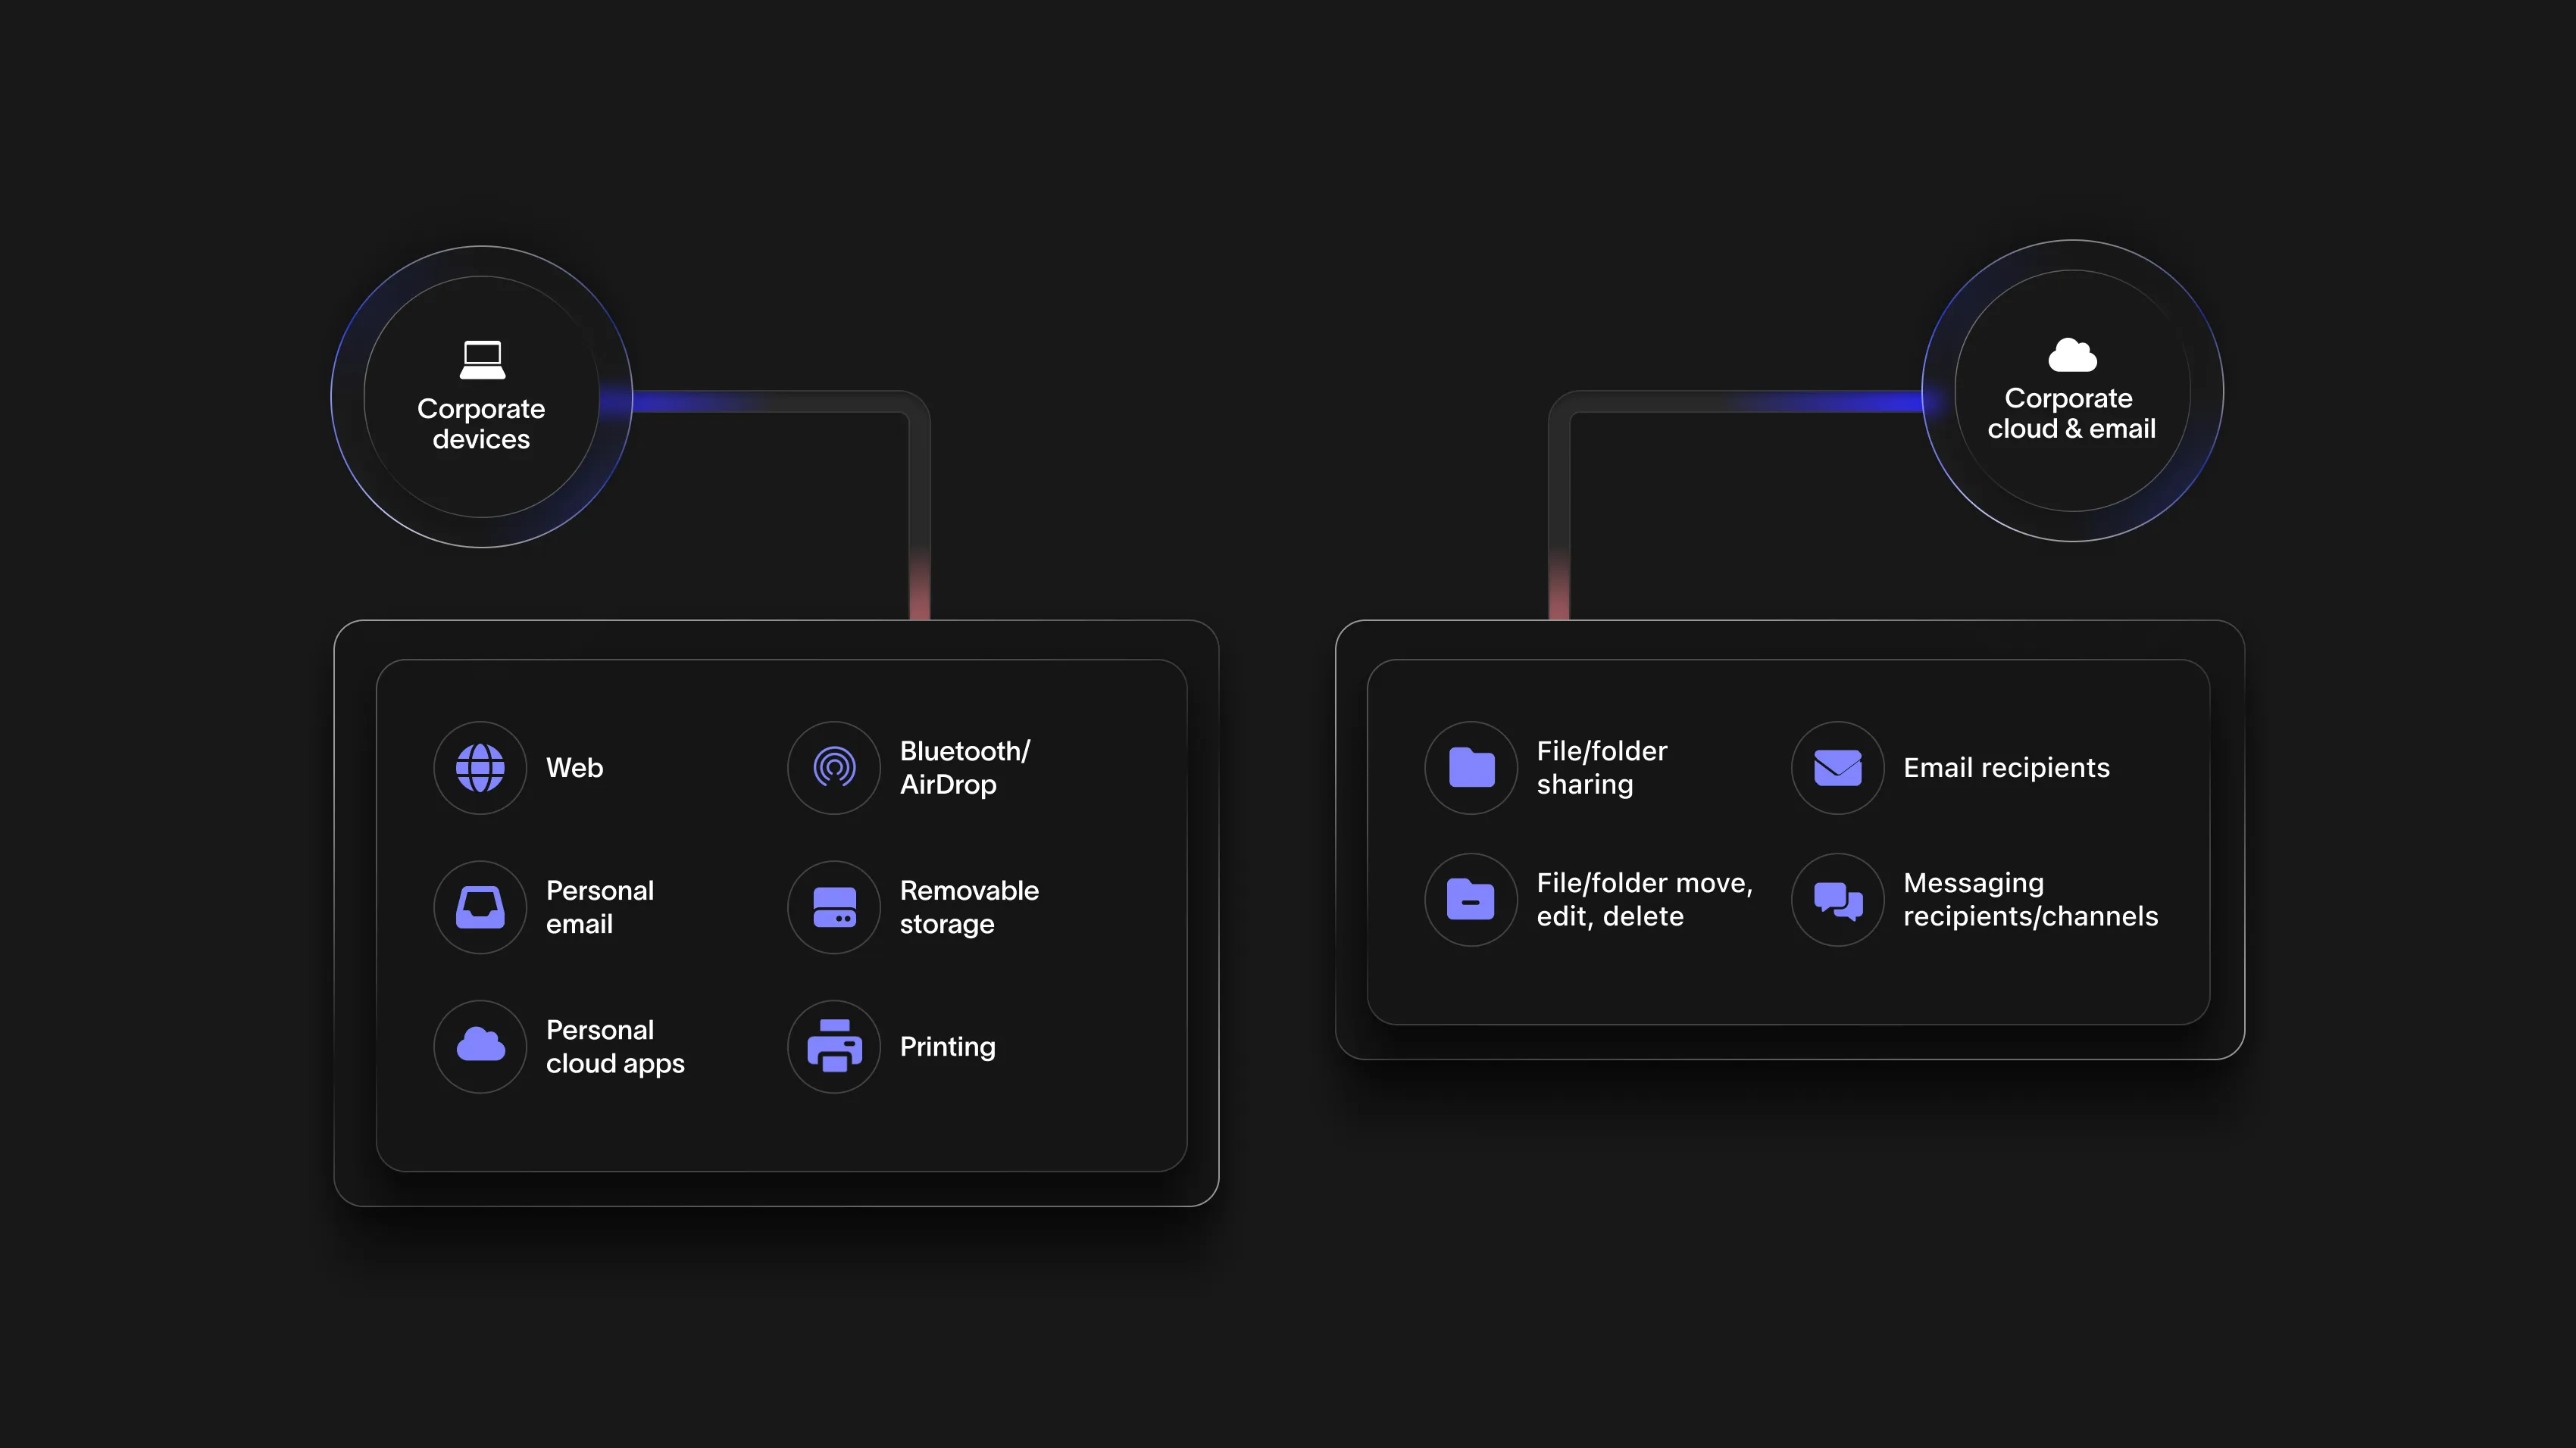Select the Removable storage drive icon
The width and height of the screenshot is (2576, 1448).
[833, 907]
